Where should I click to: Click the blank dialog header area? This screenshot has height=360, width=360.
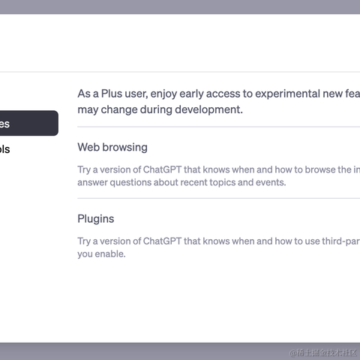pyautogui.click(x=180, y=43)
